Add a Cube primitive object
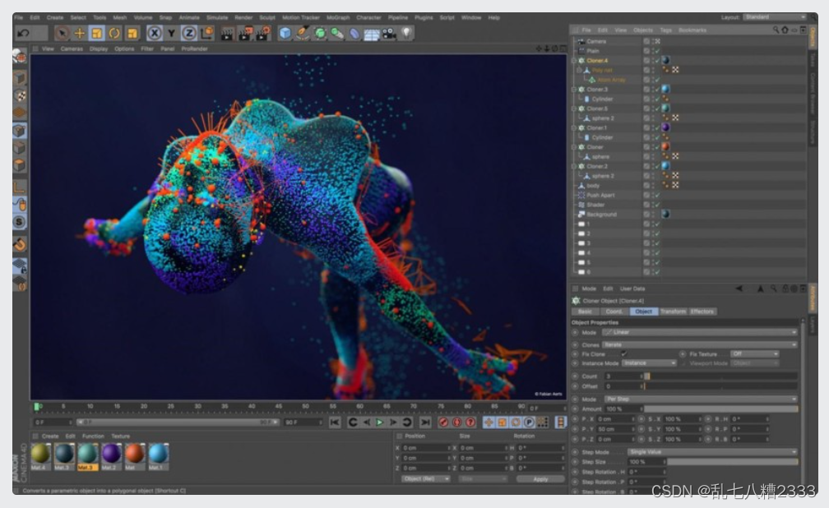The height and width of the screenshot is (508, 829). coord(285,33)
